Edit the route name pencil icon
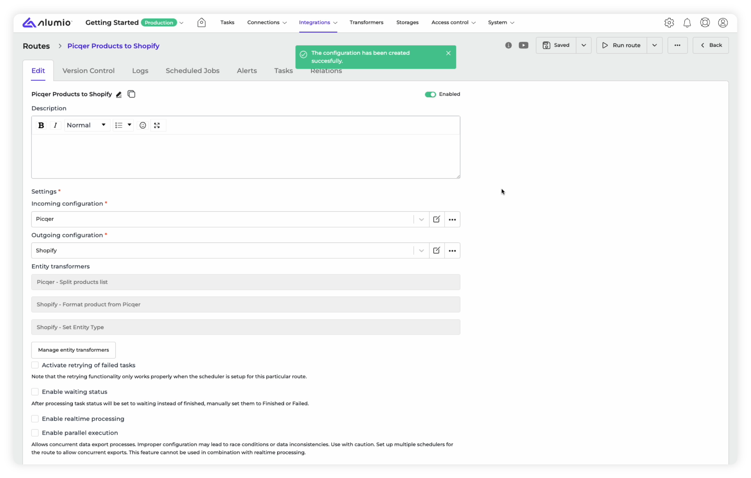Viewport: 751px width, 478px height. pos(119,95)
